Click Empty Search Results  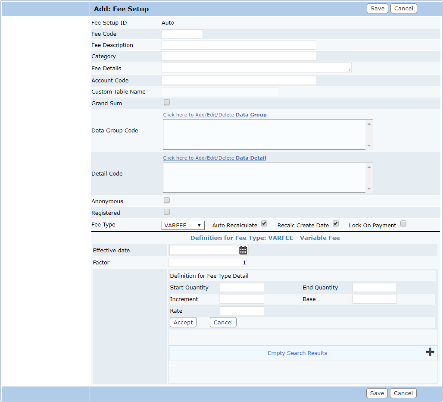pyautogui.click(x=297, y=353)
